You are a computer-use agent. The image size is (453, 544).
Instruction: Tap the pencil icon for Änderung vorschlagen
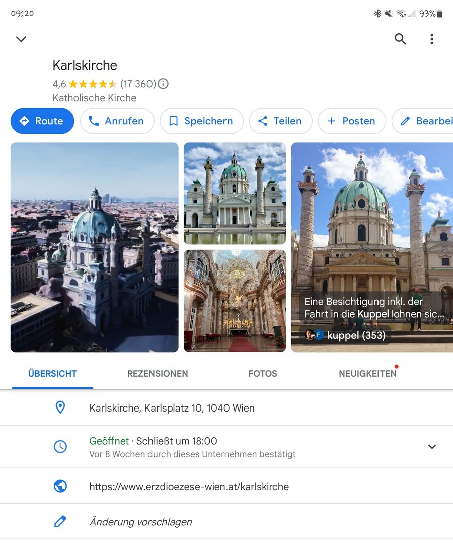coord(60,522)
